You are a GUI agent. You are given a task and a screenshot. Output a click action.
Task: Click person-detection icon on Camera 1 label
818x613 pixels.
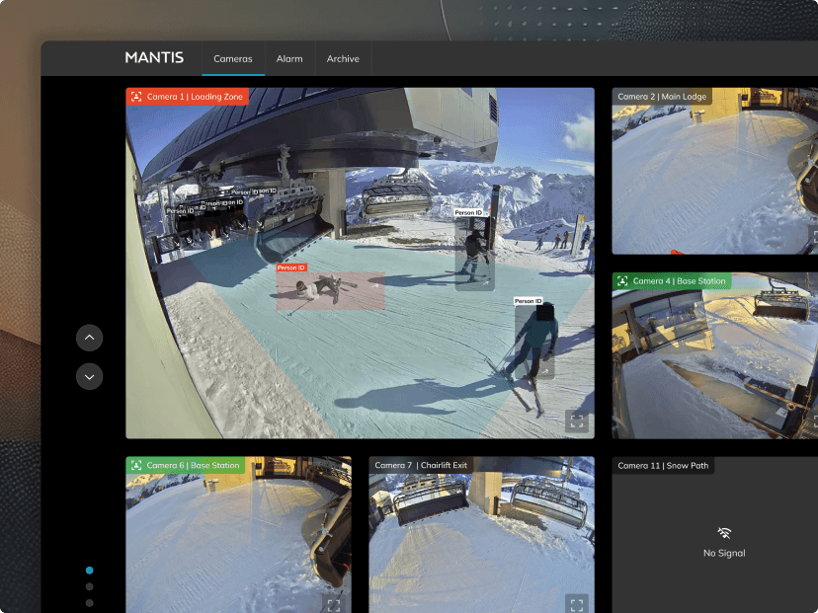136,97
